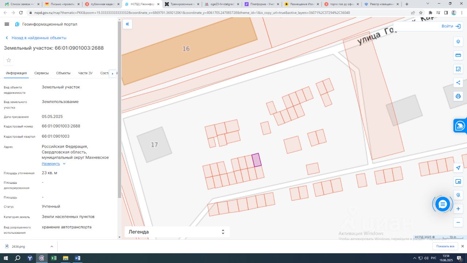Click the arrow to show more panel tabs
The height and width of the screenshot is (263, 467).
pos(113,73)
